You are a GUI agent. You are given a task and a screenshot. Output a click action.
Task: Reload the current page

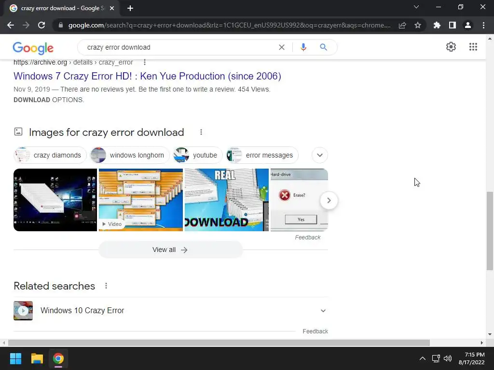pos(41,25)
